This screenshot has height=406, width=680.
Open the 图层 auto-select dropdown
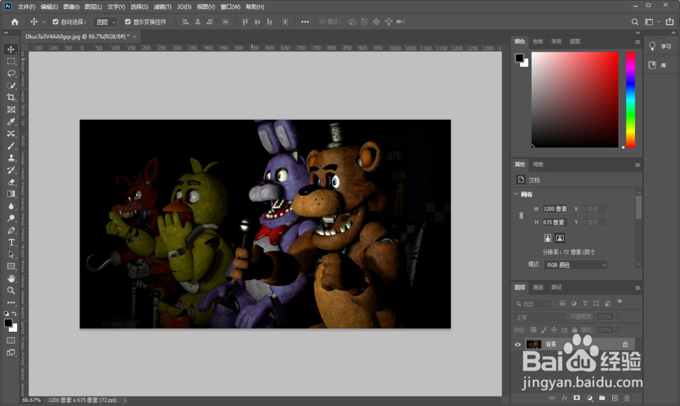(106, 22)
